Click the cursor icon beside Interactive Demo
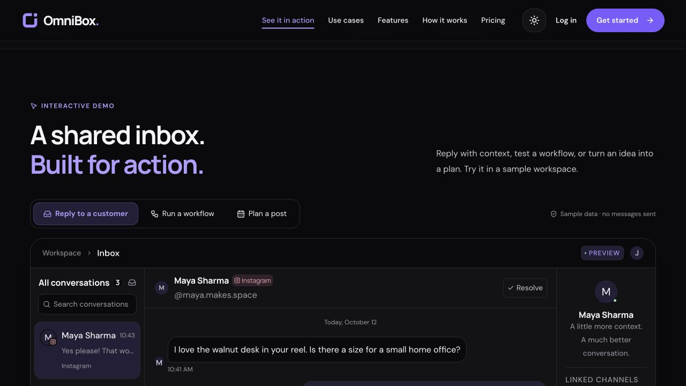 [x=34, y=106]
